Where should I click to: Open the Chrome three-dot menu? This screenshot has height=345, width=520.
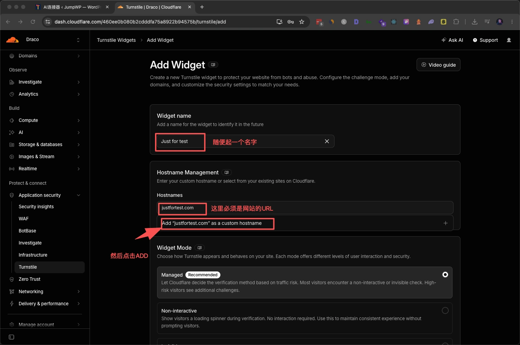point(512,22)
